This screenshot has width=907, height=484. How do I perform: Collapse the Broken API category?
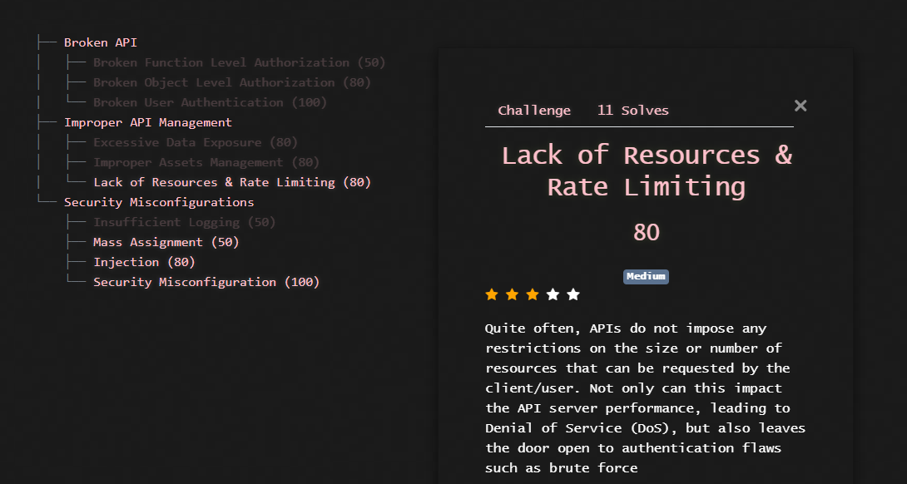[101, 42]
